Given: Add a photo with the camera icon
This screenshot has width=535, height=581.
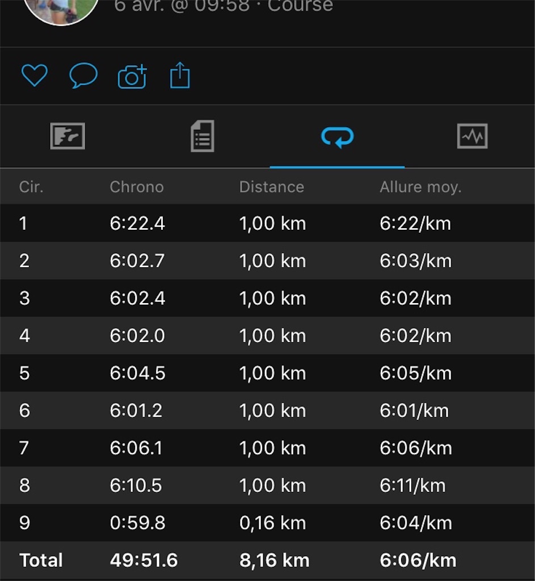Looking at the screenshot, I should [x=132, y=77].
